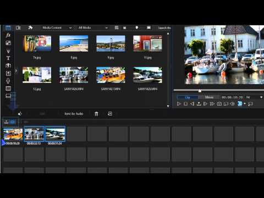Click the icon right of the trash

(x=109, y=114)
